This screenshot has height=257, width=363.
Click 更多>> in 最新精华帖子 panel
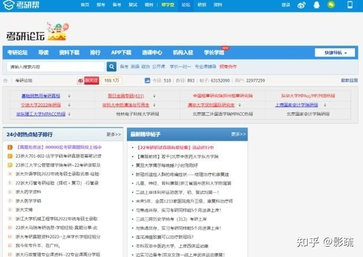(238, 134)
